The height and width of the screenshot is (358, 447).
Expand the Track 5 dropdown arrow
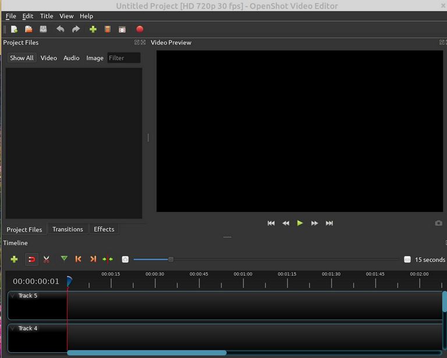click(13, 296)
